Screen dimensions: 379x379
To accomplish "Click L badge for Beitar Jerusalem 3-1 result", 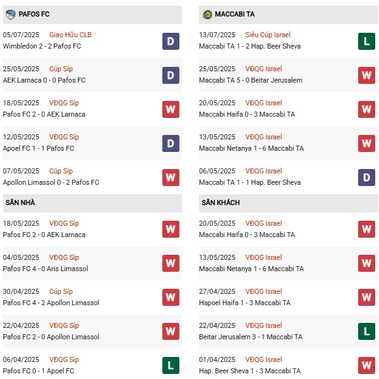I will click(x=366, y=331).
